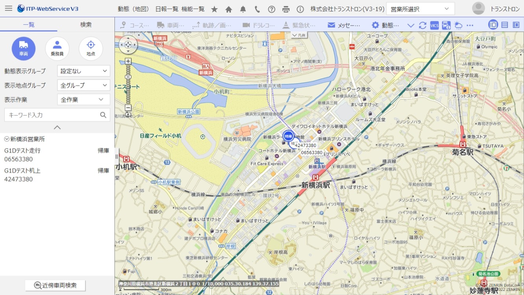Collapse the left panel with the handle
Viewport: 524px width, 295px height.
point(116,157)
